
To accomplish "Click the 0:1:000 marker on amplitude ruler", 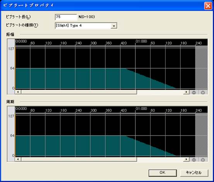I will [x=141, y=41].
